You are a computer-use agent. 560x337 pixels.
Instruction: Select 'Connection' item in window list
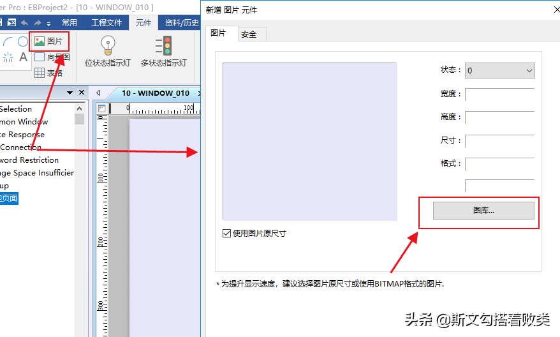[x=20, y=147]
